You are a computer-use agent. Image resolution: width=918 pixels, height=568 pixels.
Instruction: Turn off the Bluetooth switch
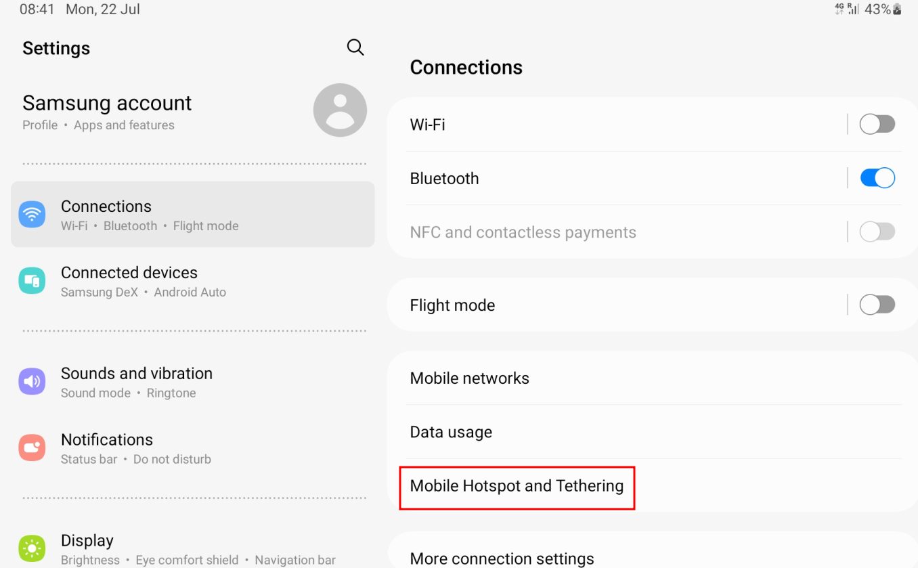877,178
